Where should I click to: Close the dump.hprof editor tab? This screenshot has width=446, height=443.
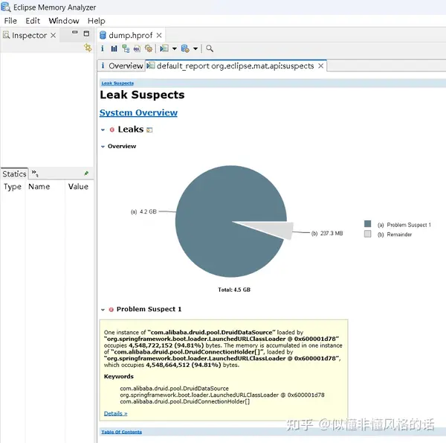click(159, 35)
